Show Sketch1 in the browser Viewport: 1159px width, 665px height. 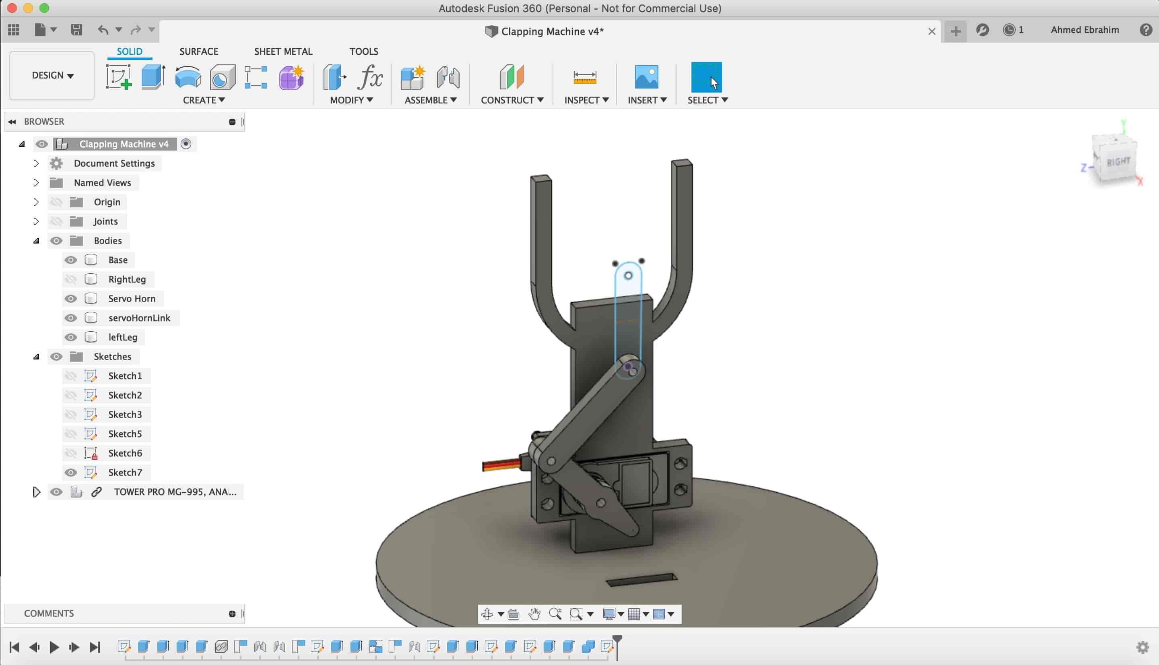(70, 376)
